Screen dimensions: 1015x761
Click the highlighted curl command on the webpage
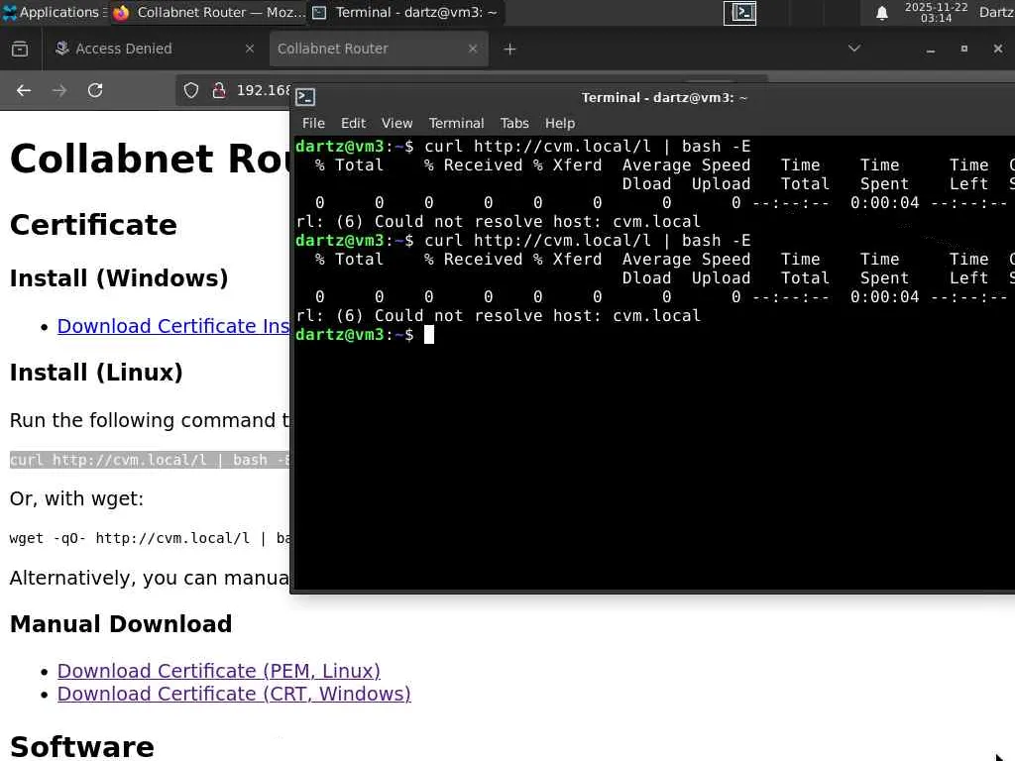point(150,460)
